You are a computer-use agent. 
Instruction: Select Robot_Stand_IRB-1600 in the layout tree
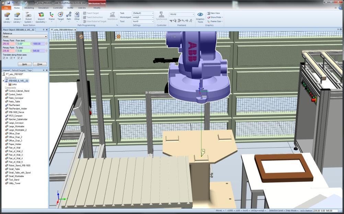[20, 166]
